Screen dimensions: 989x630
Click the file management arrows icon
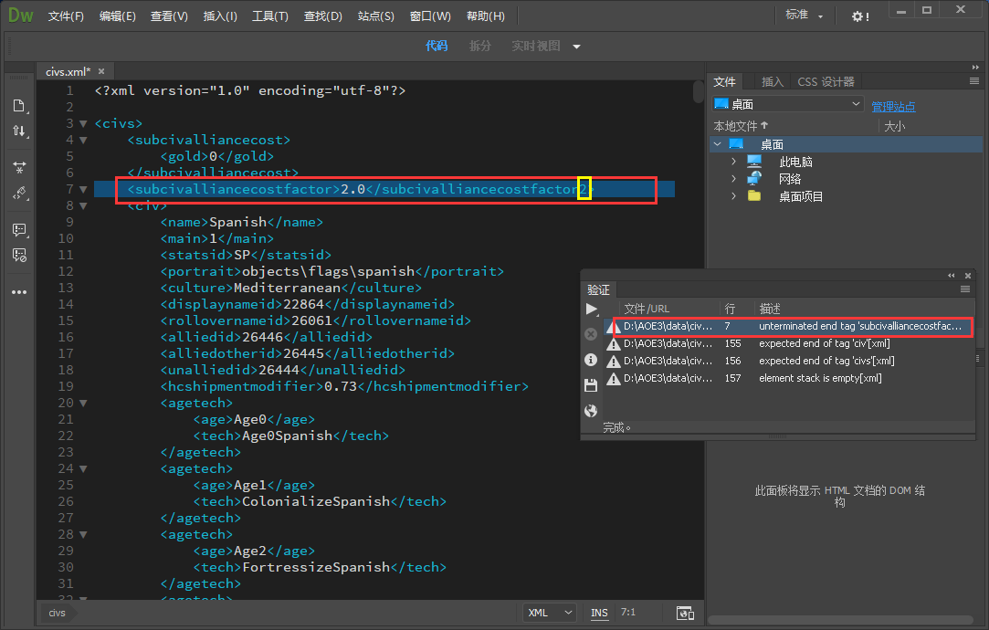tap(19, 131)
